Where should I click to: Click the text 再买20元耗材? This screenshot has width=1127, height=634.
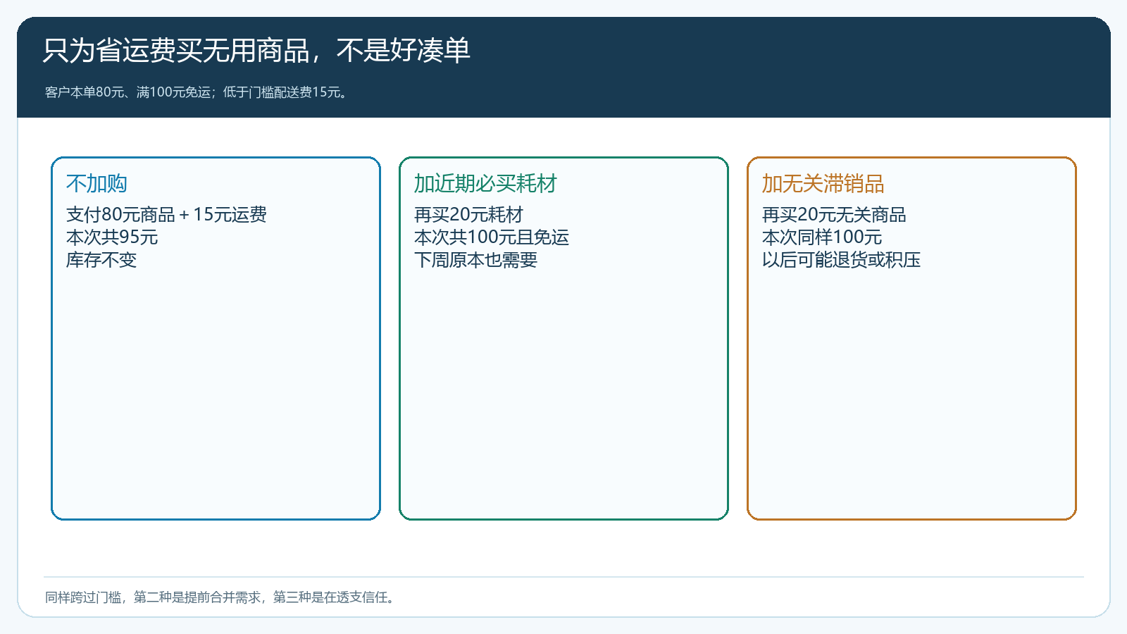tap(468, 215)
